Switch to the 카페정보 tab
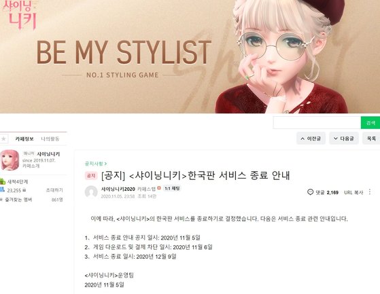This screenshot has height=294, width=380. (x=24, y=139)
